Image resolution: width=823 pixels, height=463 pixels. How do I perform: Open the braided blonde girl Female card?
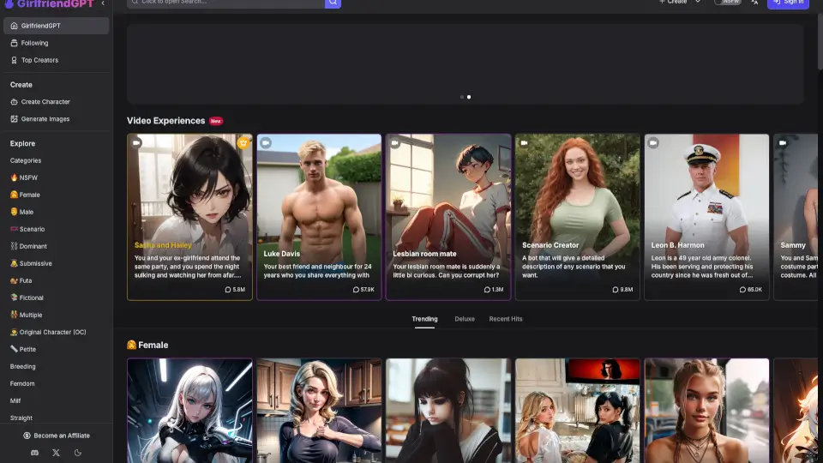point(706,411)
